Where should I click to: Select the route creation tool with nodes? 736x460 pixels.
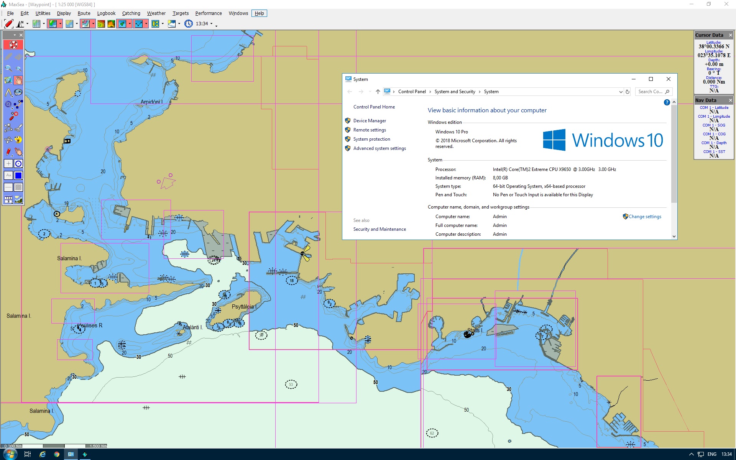18,104
